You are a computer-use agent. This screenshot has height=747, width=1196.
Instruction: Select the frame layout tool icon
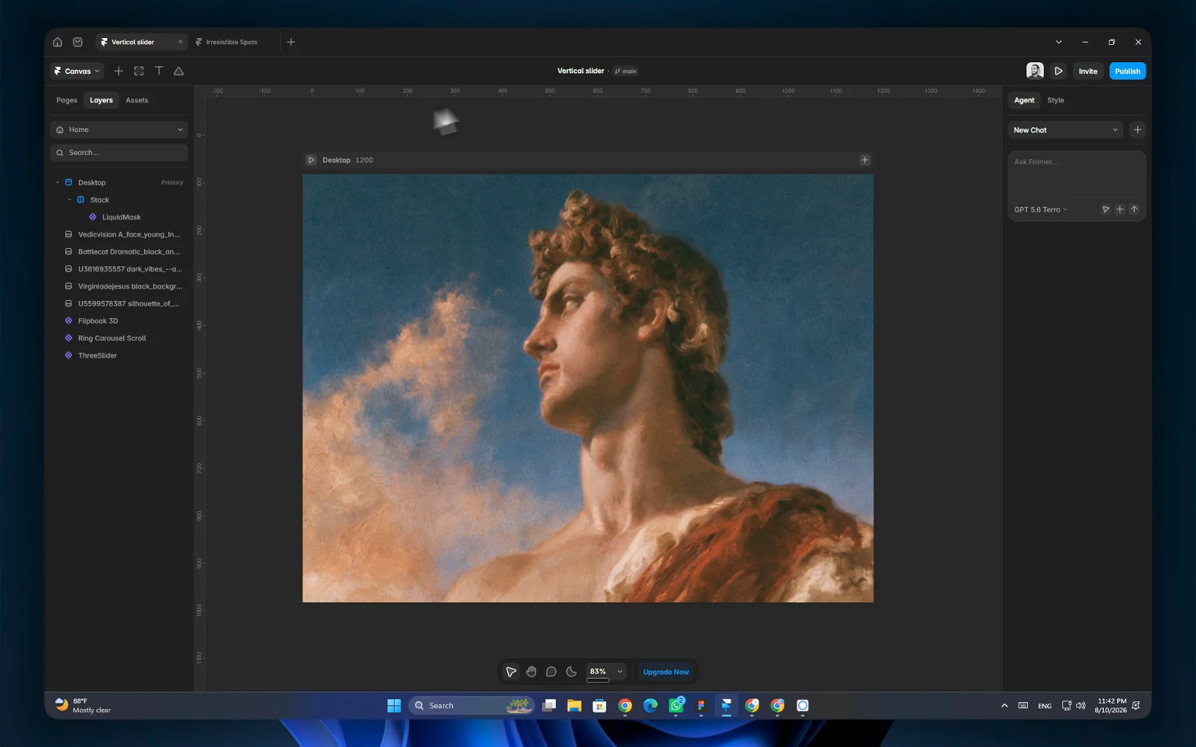pos(138,71)
